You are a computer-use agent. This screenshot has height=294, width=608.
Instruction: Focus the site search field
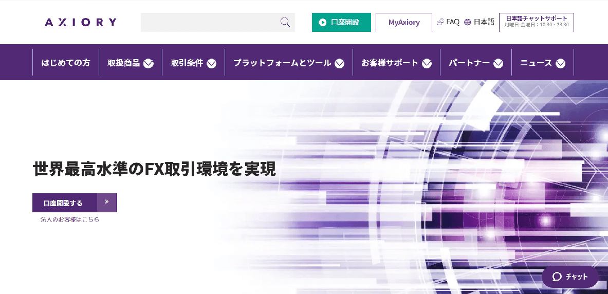coord(217,23)
